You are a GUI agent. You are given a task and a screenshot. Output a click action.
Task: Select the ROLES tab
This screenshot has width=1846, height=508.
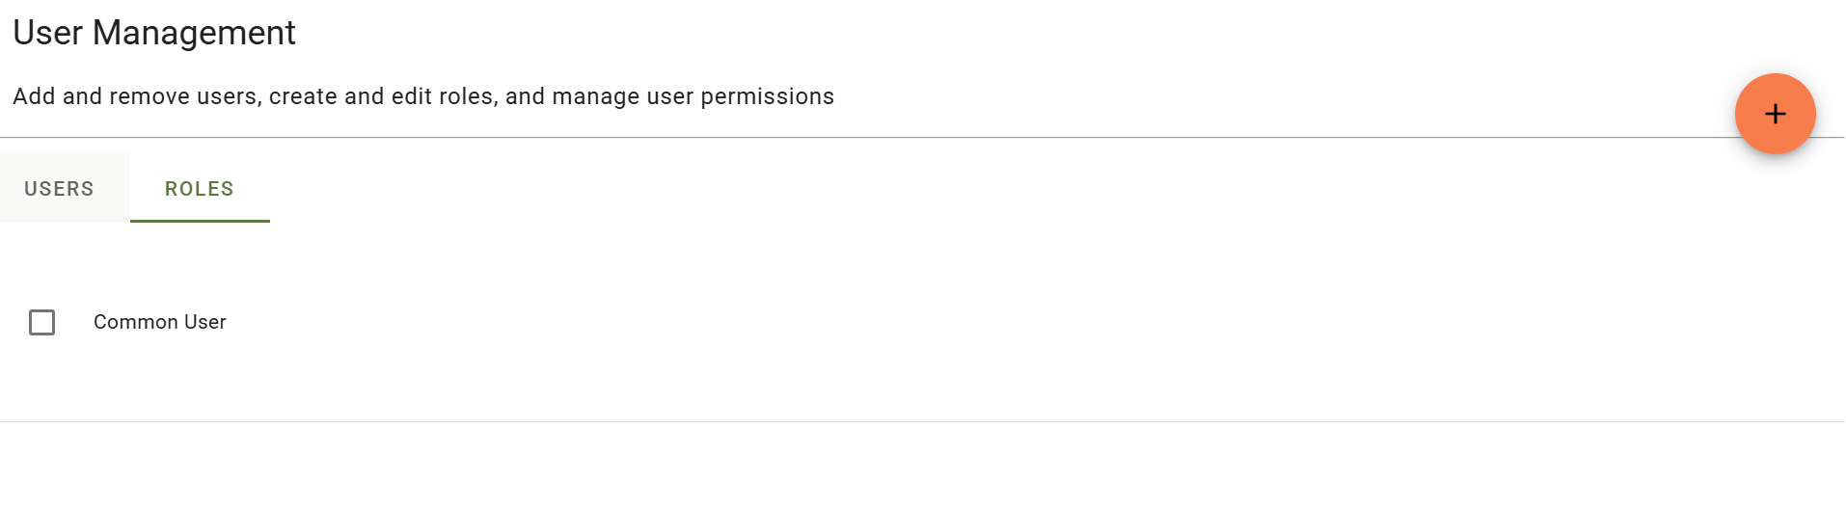point(200,189)
